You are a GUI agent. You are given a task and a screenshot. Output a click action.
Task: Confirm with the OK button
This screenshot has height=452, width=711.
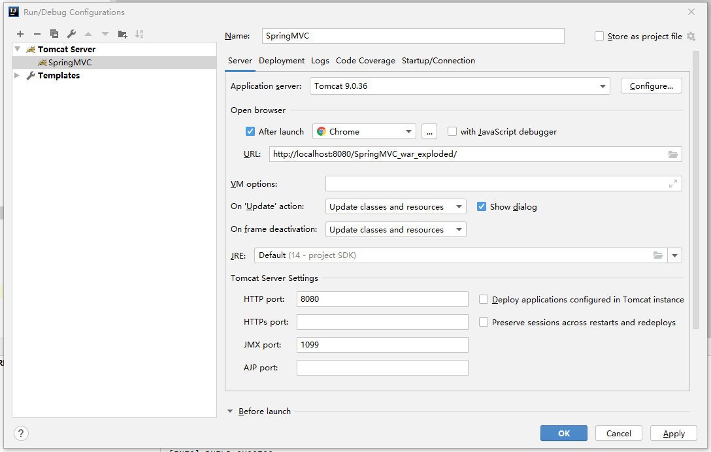563,434
